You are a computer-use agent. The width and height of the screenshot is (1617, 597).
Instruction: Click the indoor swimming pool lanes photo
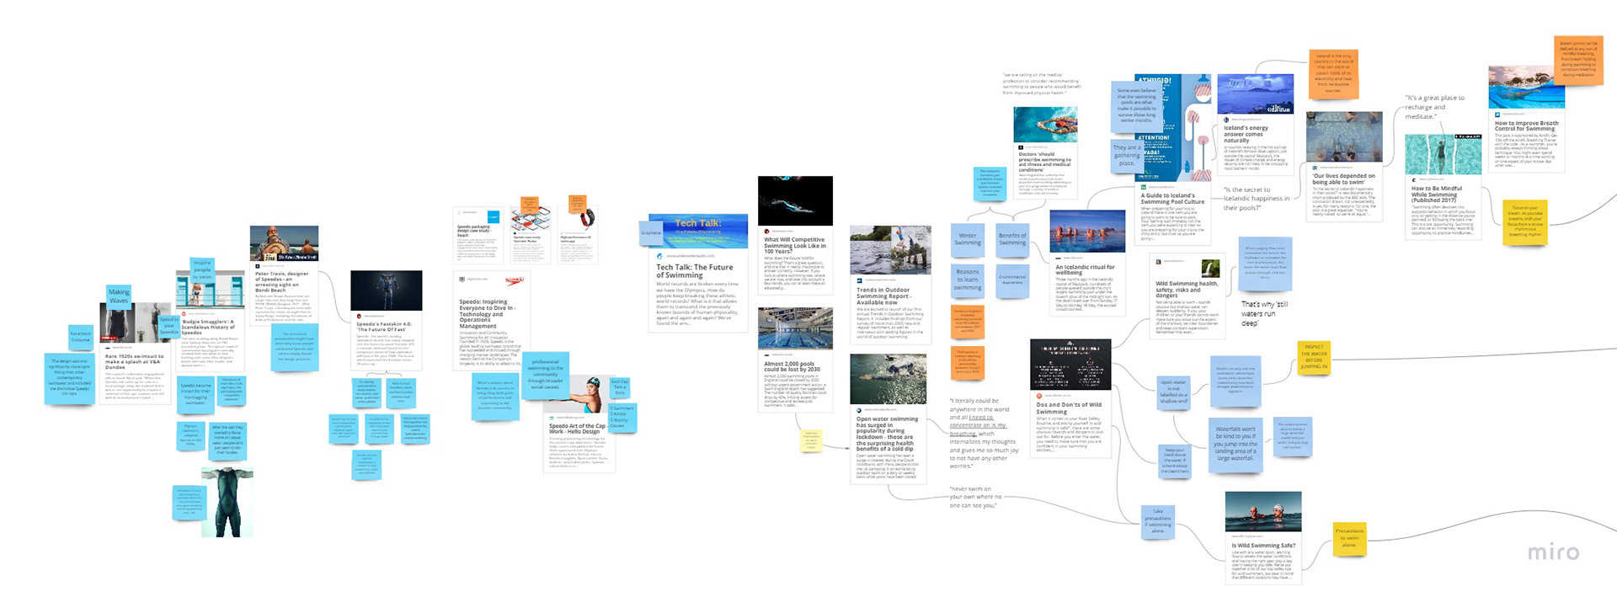pos(793,328)
